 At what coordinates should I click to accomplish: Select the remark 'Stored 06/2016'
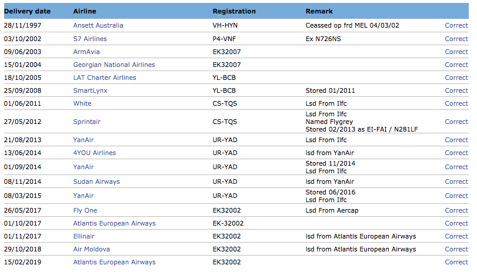tap(331, 192)
